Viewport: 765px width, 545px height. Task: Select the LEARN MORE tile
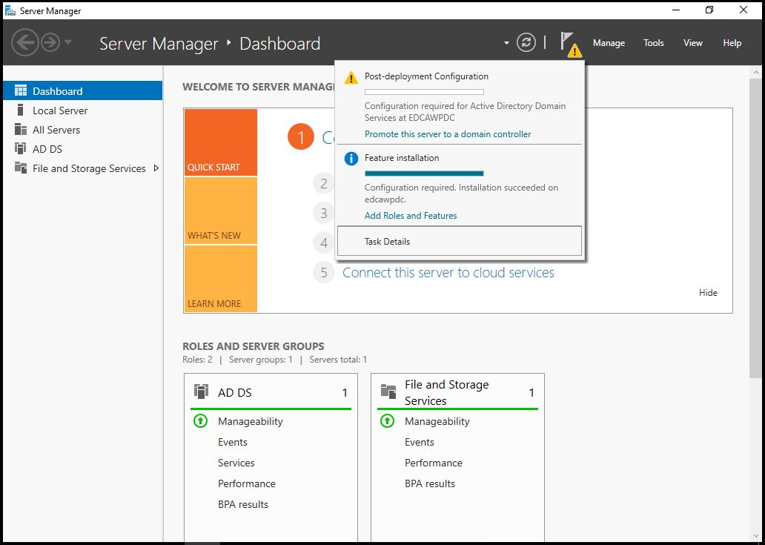pyautogui.click(x=220, y=279)
